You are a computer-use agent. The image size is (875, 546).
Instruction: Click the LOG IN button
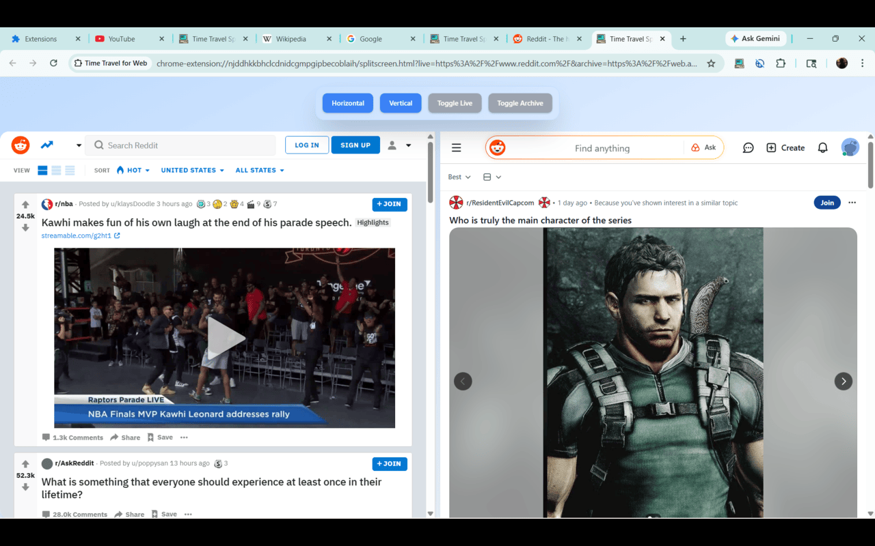[x=307, y=145]
